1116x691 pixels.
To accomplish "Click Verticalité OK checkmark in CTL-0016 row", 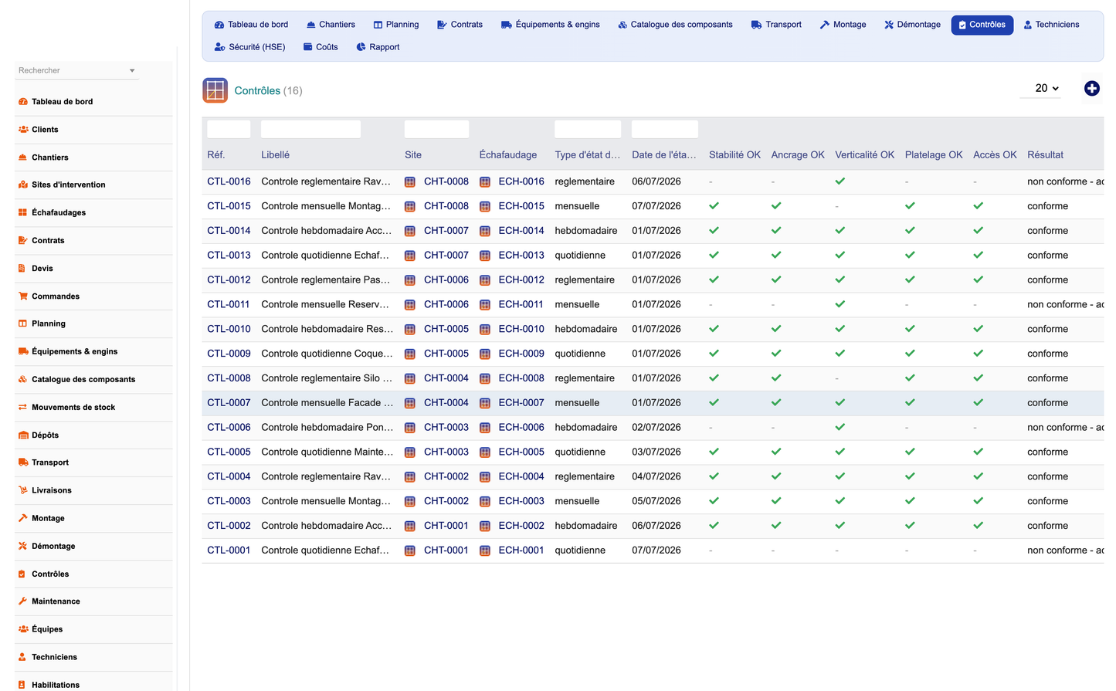I will click(840, 181).
